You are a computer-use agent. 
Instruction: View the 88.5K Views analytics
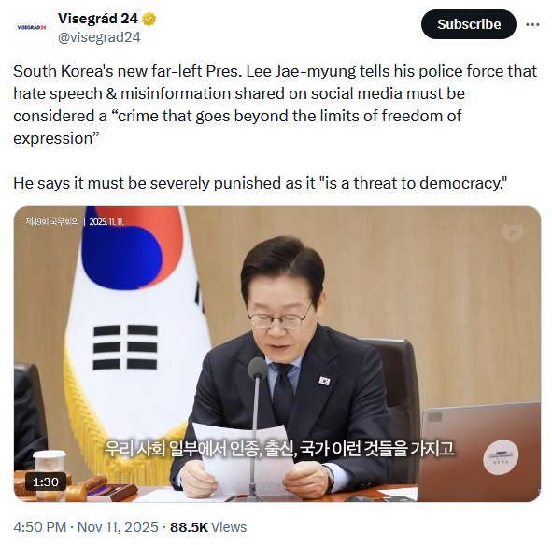pos(208,527)
